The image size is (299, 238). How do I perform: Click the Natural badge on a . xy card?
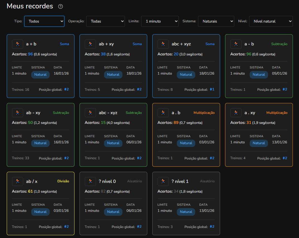pyautogui.click(x=259, y=143)
